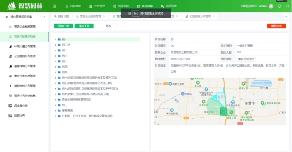Select tree row 包七(西城南部片区绿化建设改造工程 PPP项目)
Screen dimensions: 292x152
click(x=90, y=89)
